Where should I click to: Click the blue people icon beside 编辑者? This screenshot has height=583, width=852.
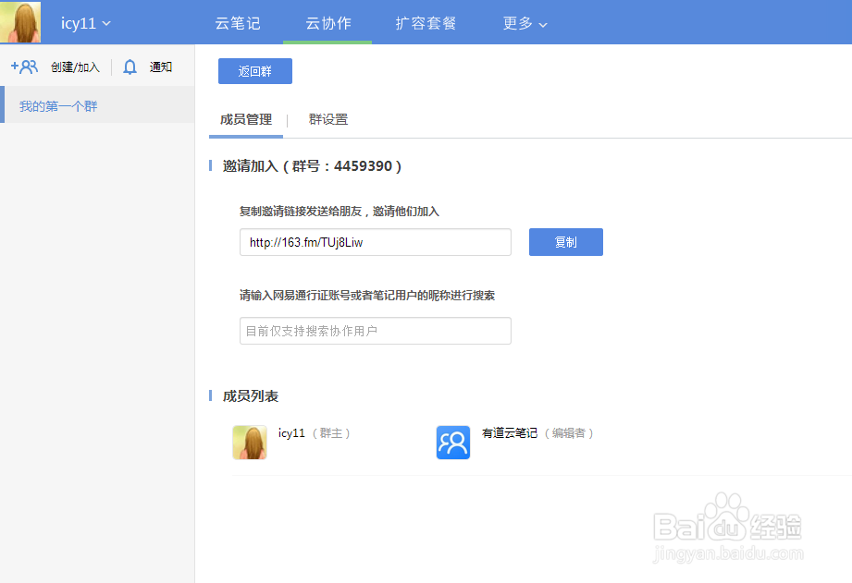click(452, 442)
